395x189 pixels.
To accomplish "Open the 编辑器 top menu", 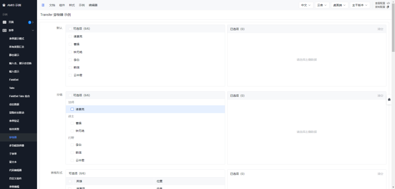I will pos(93,5).
